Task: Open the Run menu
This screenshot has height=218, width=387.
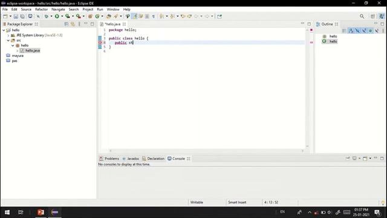Action: (100, 10)
